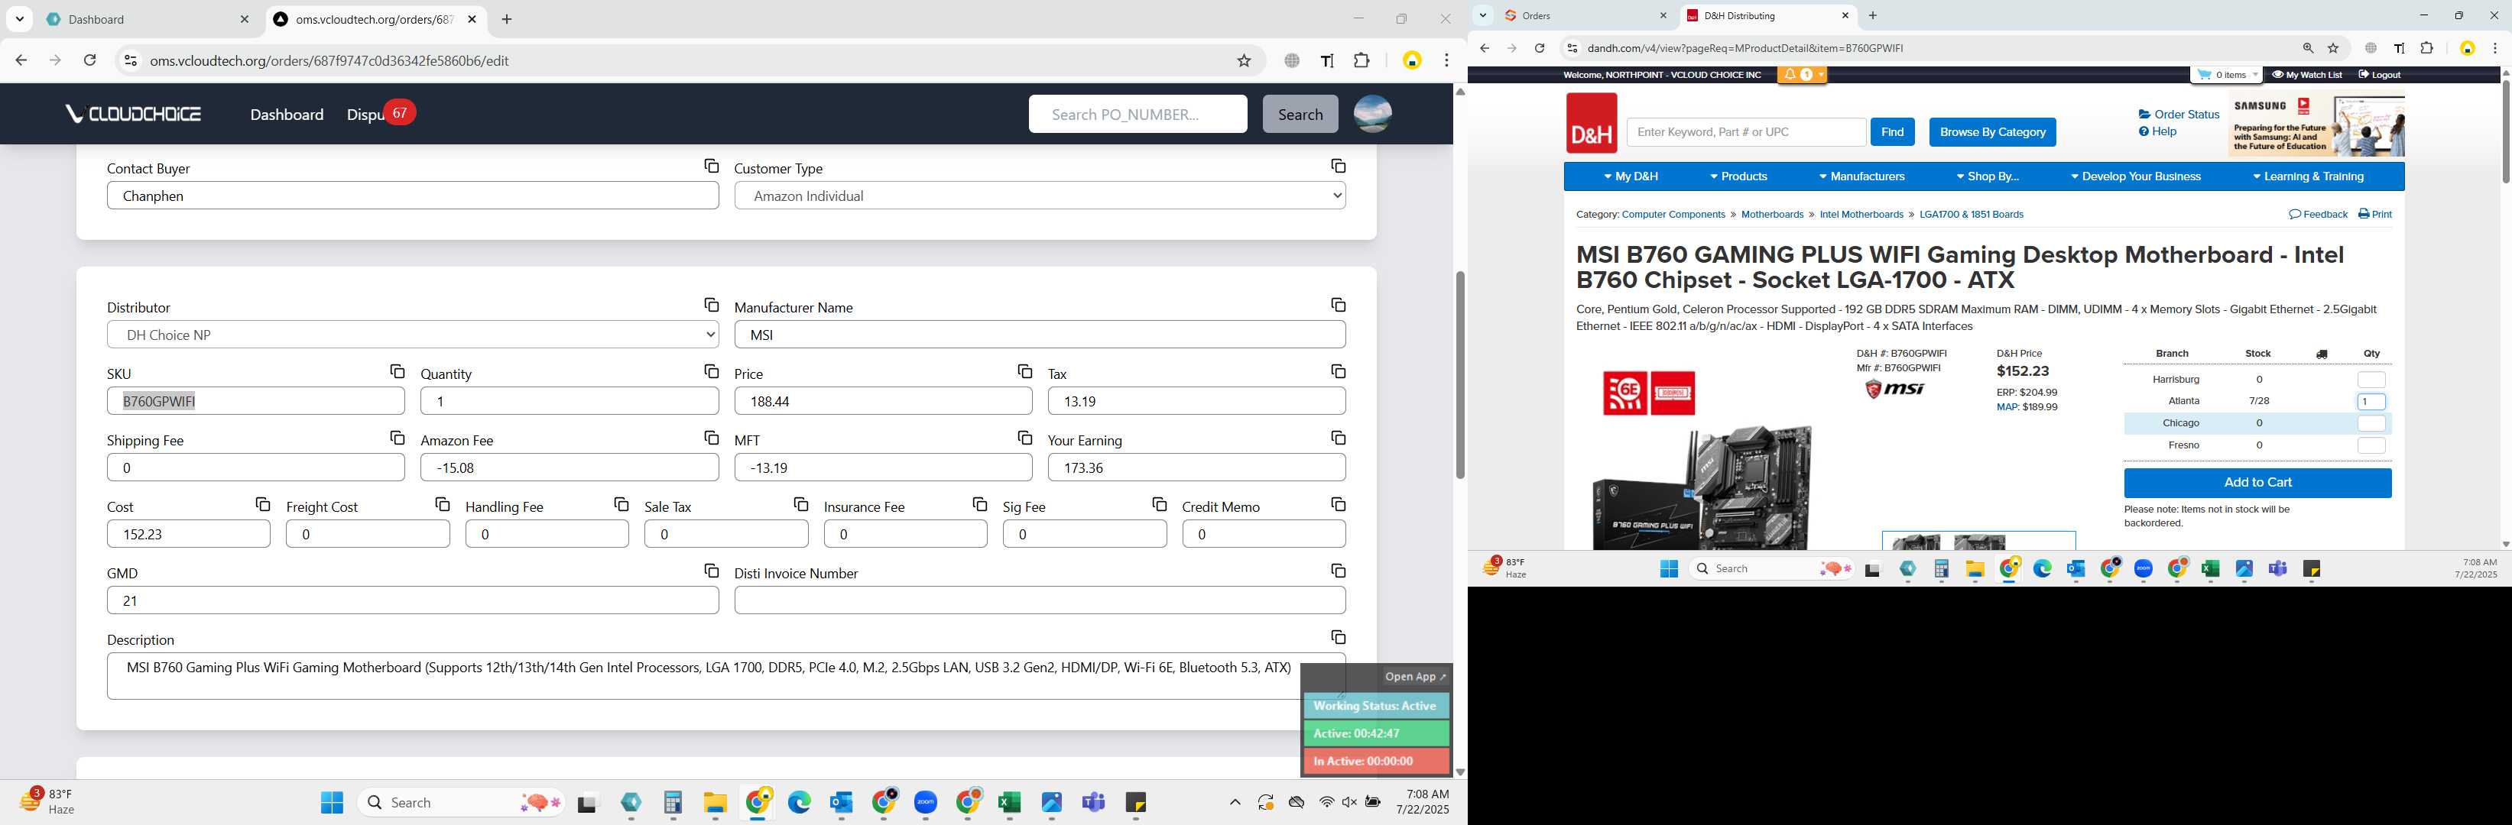Expand the Products menu on D&H
The image size is (2512, 825).
click(1738, 177)
